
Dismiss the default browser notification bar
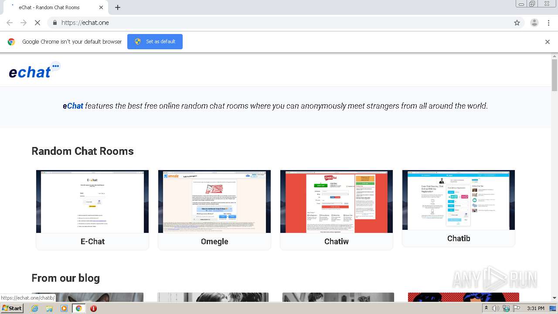tap(548, 42)
